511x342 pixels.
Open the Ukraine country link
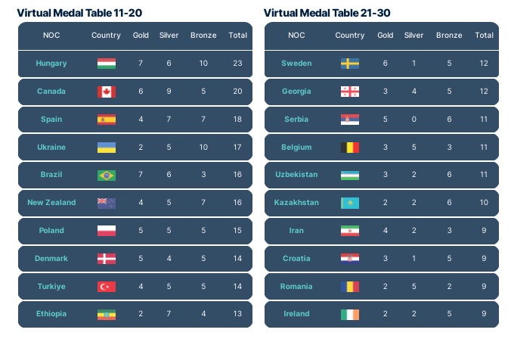tap(51, 147)
